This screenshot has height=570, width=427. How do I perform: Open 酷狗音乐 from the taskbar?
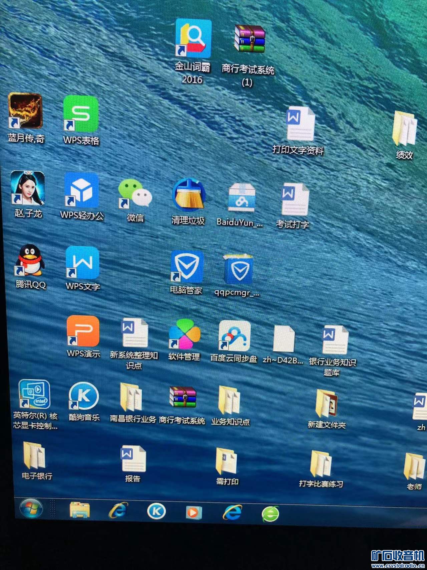tap(156, 511)
